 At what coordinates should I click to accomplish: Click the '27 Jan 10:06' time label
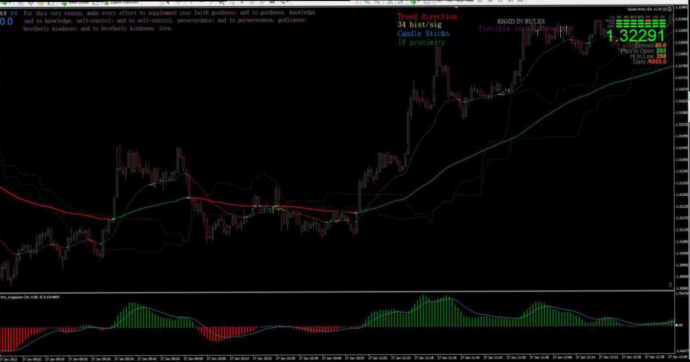click(217, 359)
